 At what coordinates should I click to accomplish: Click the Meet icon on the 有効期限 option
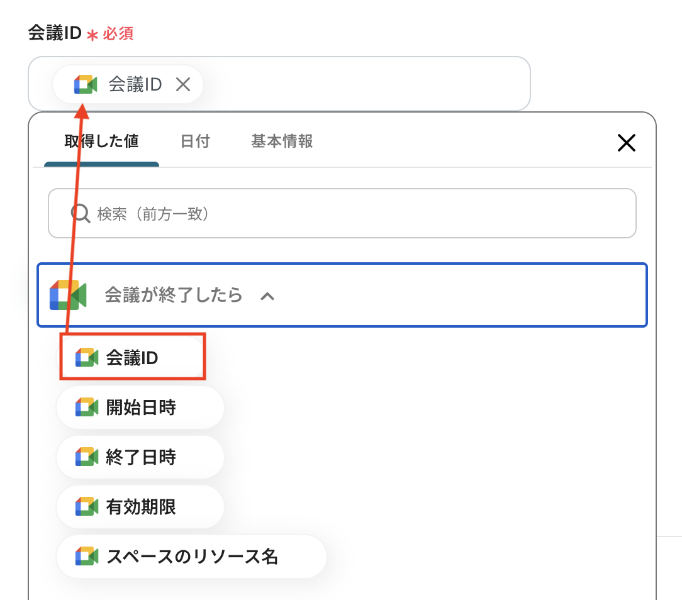point(87,507)
